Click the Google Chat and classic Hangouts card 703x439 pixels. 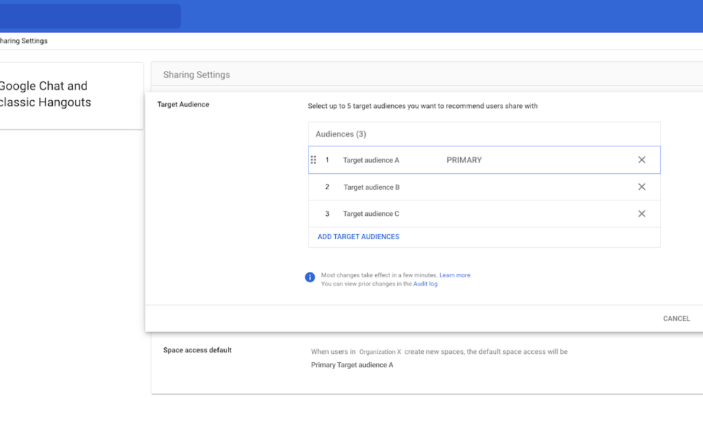(x=72, y=96)
